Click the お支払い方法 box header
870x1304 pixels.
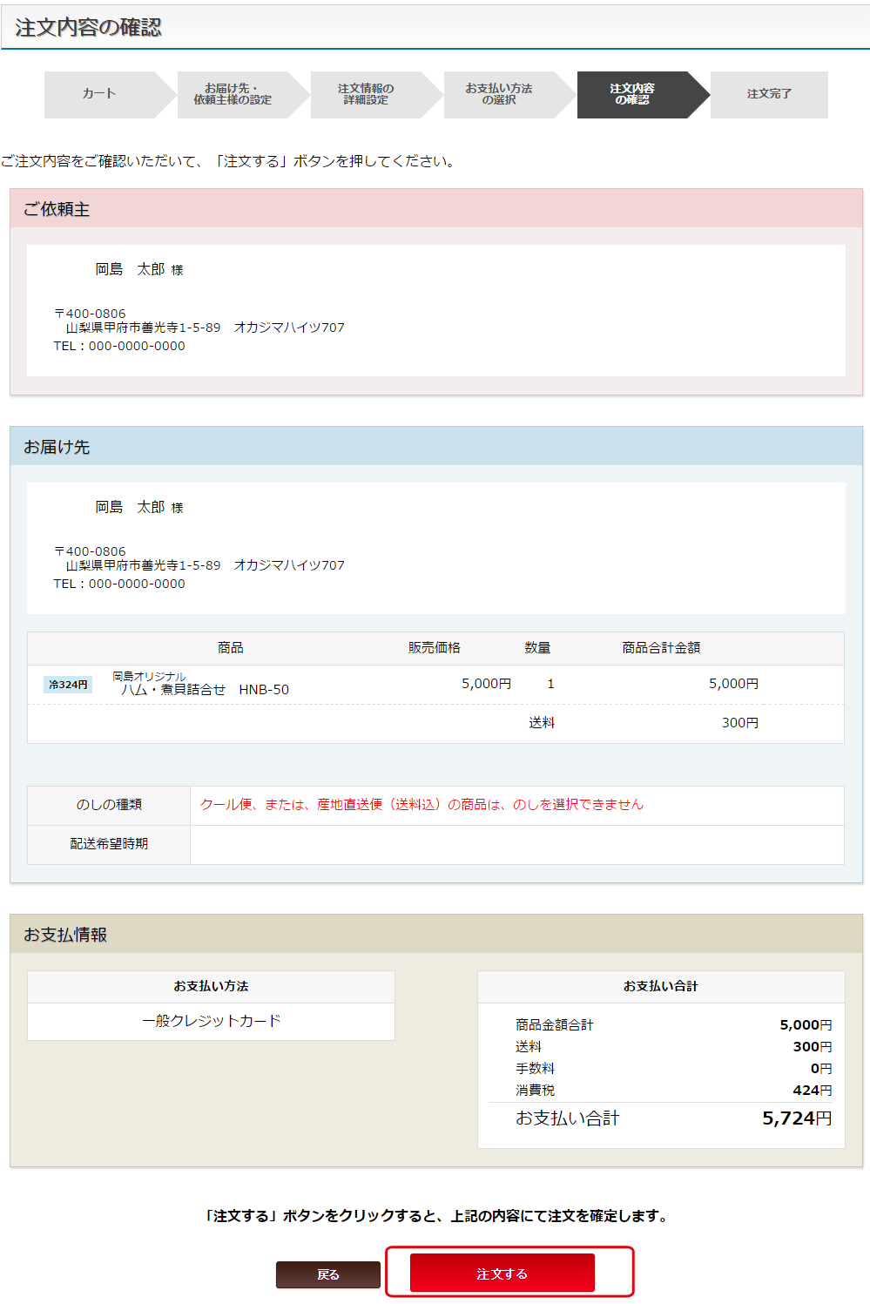[211, 986]
